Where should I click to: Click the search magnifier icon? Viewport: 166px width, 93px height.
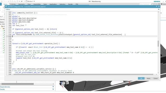point(152,4)
